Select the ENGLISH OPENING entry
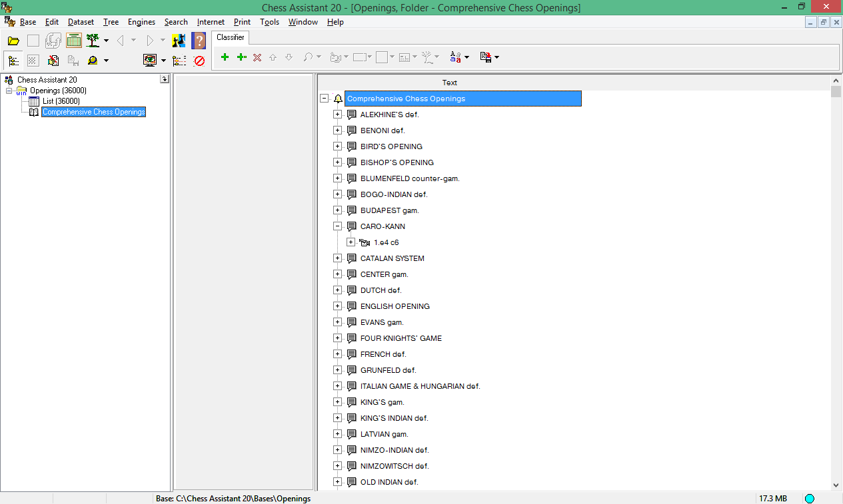Image resolution: width=843 pixels, height=504 pixels. 395,306
